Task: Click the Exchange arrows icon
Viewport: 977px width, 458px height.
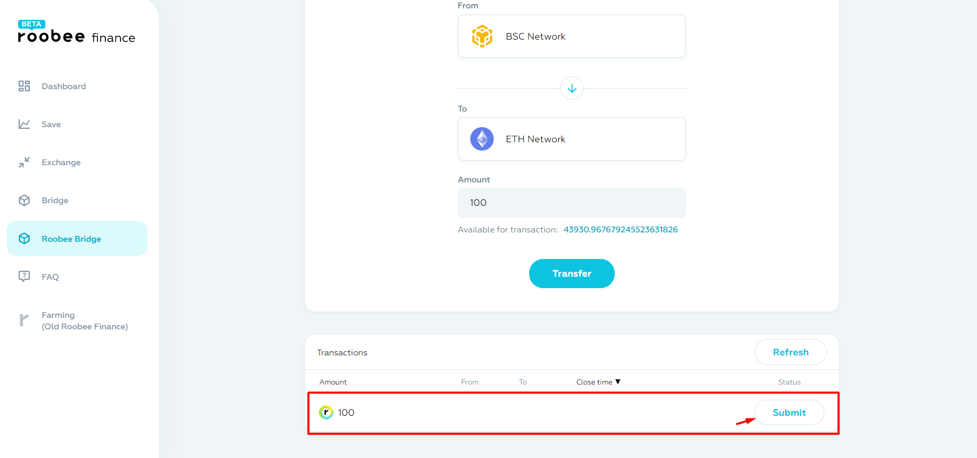Action: 24,162
